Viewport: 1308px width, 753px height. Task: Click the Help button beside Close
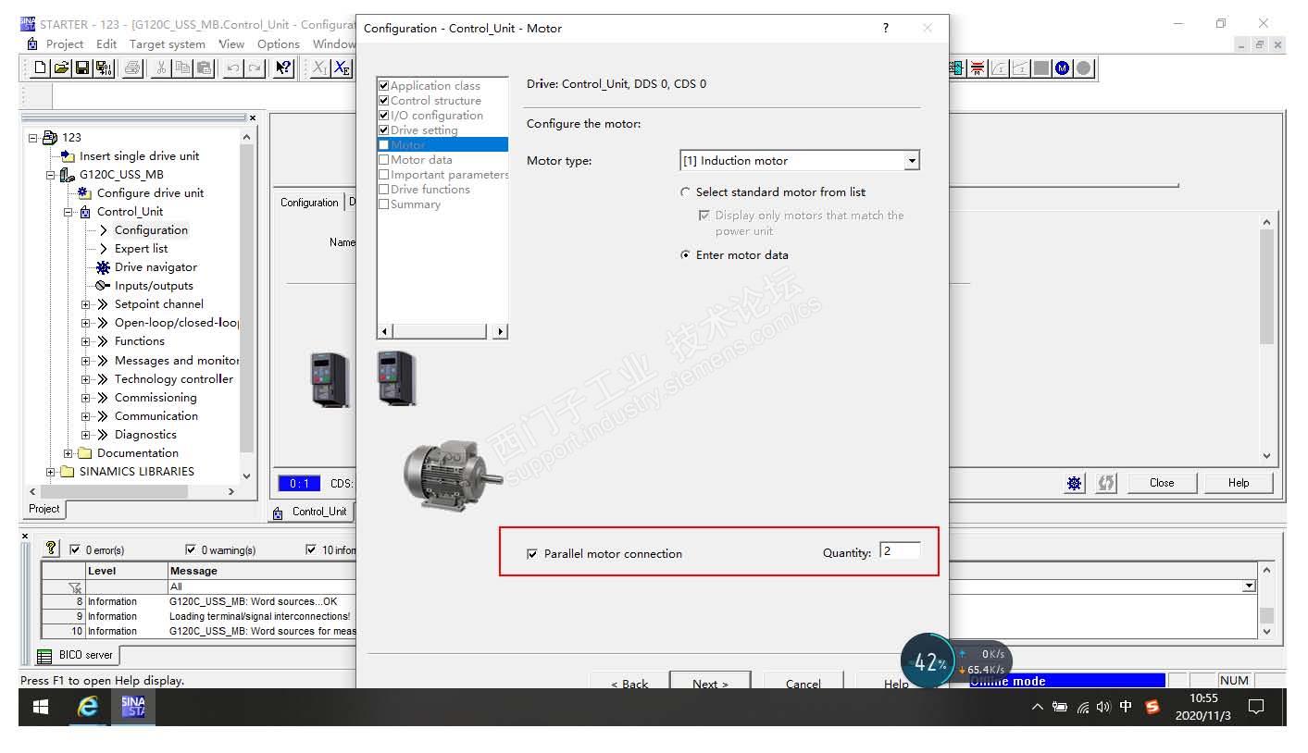tap(1239, 483)
